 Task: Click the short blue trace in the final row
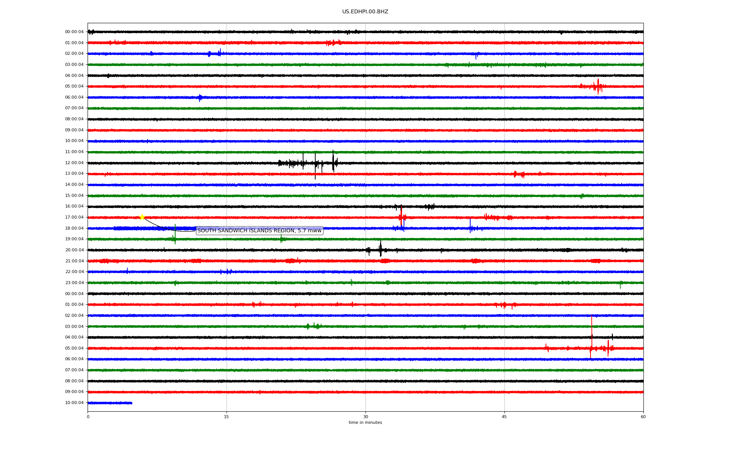[x=110, y=403]
